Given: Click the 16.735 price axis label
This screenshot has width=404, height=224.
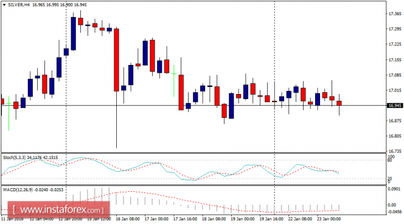Looking at the screenshot, I should pyautogui.click(x=395, y=151).
